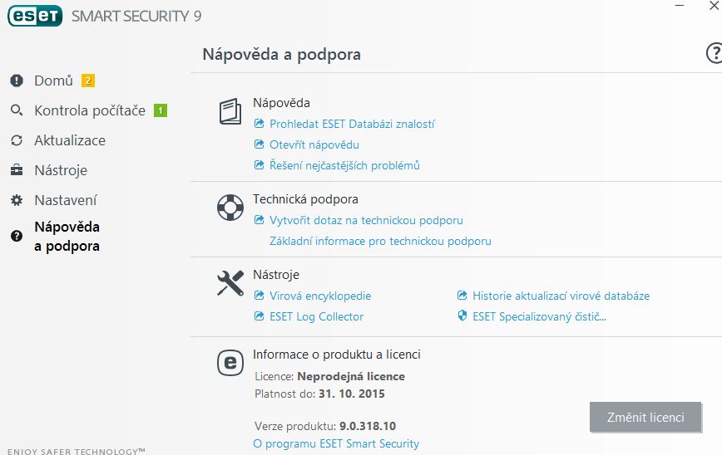The height and width of the screenshot is (455, 722).
Task: Open the Nastavení section
Action: (x=65, y=200)
